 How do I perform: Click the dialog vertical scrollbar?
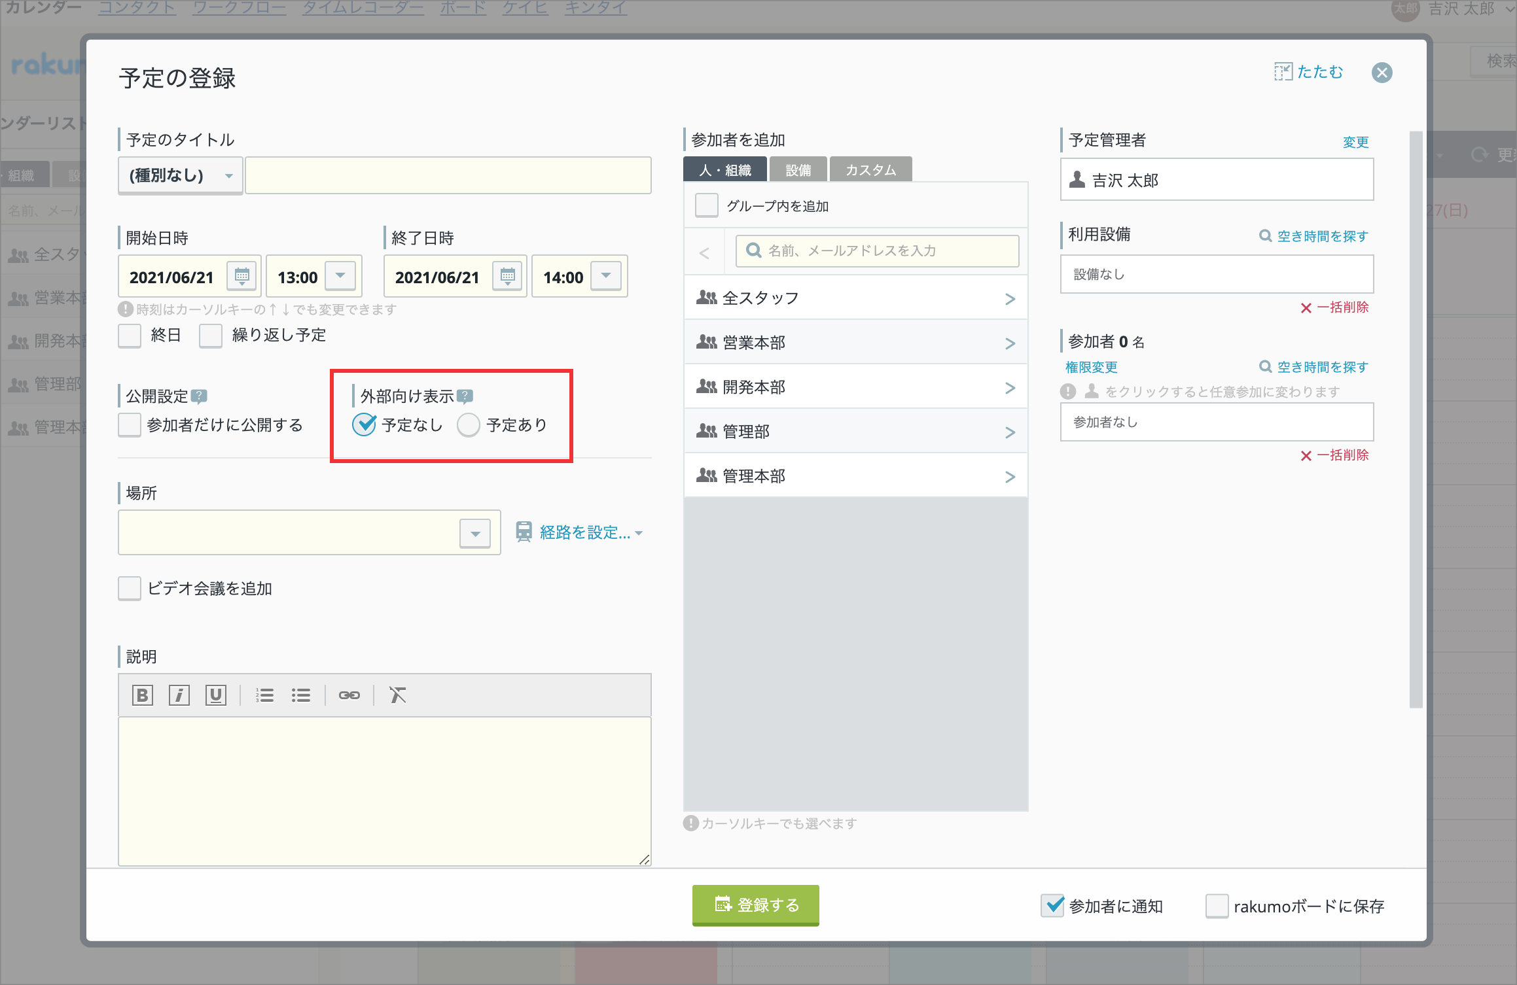coord(1416,419)
